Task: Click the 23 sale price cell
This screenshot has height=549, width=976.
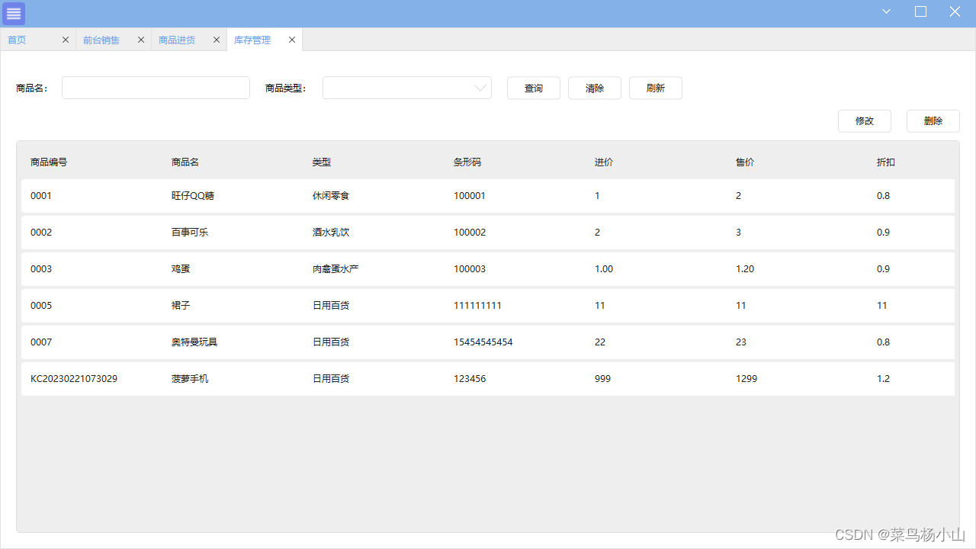Action: click(x=741, y=342)
